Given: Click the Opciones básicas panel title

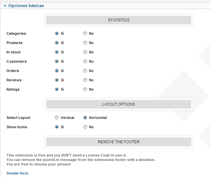Looking at the screenshot, I should point(26,5).
